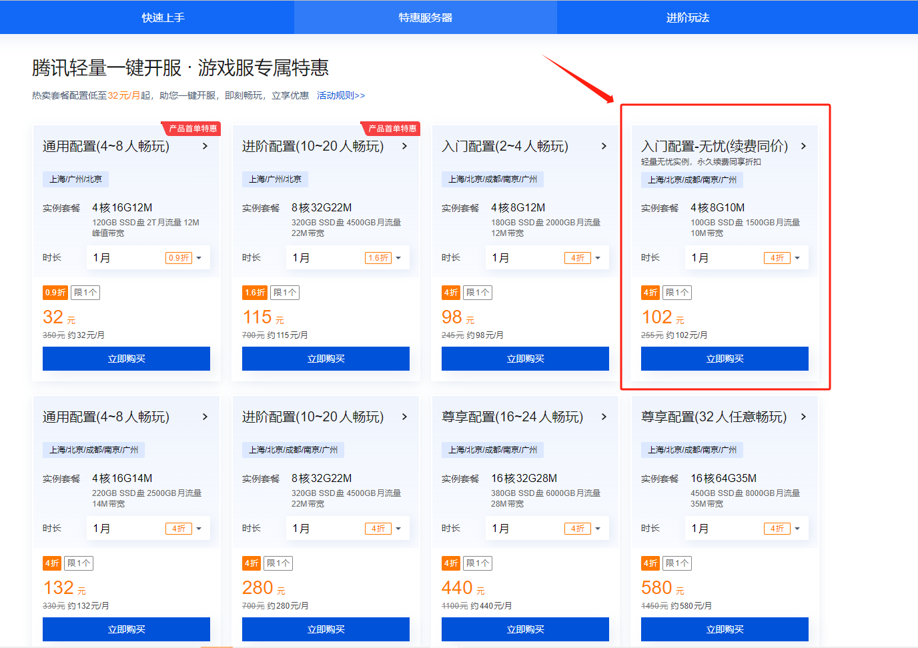Click chevron arrow on the 132元 通用配置 card
The width and height of the screenshot is (918, 648).
(205, 417)
